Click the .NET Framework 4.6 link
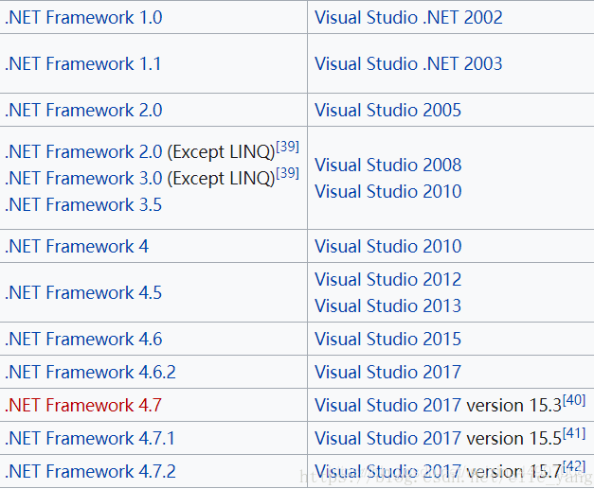 pyautogui.click(x=83, y=339)
